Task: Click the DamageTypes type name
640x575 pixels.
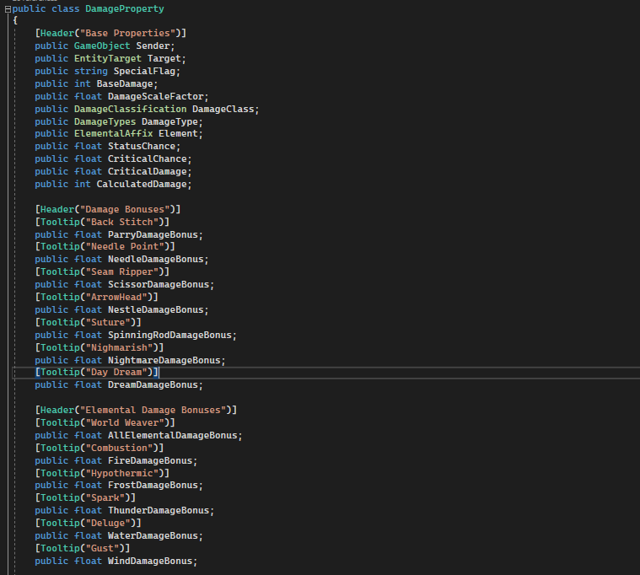Action: point(105,121)
